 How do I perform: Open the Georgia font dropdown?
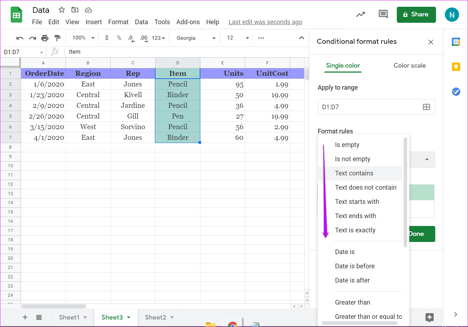pyautogui.click(x=196, y=38)
